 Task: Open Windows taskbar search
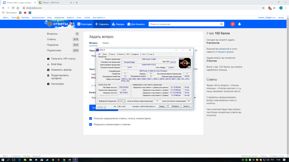pos(8,160)
